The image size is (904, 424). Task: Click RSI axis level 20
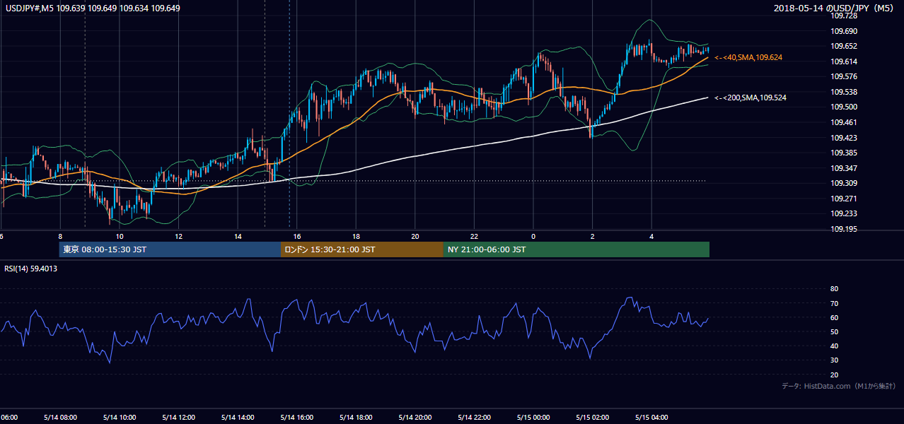834,375
